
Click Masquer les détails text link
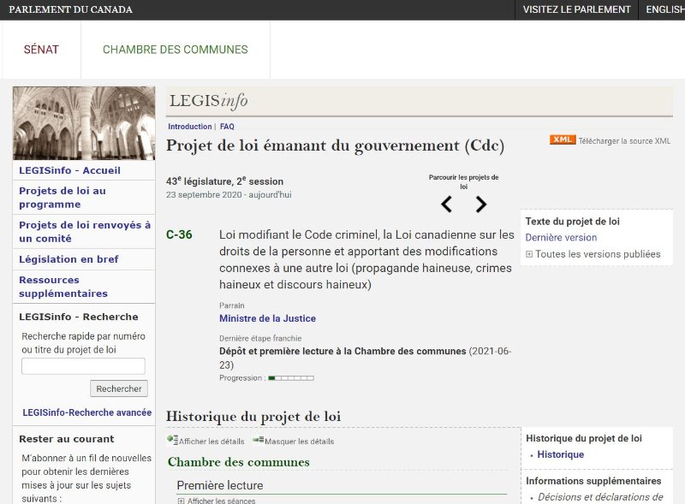pos(299,442)
